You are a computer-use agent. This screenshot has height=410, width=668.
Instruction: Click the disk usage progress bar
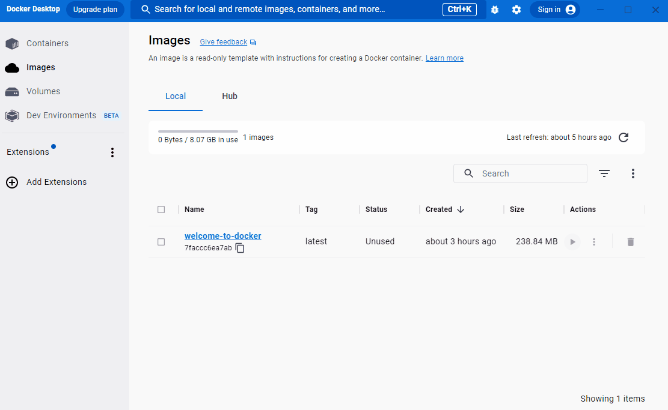coord(198,131)
